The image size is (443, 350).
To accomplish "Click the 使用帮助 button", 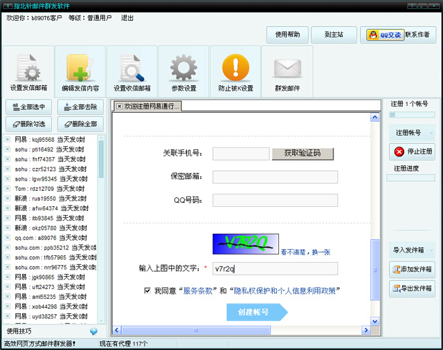I will [x=287, y=35].
